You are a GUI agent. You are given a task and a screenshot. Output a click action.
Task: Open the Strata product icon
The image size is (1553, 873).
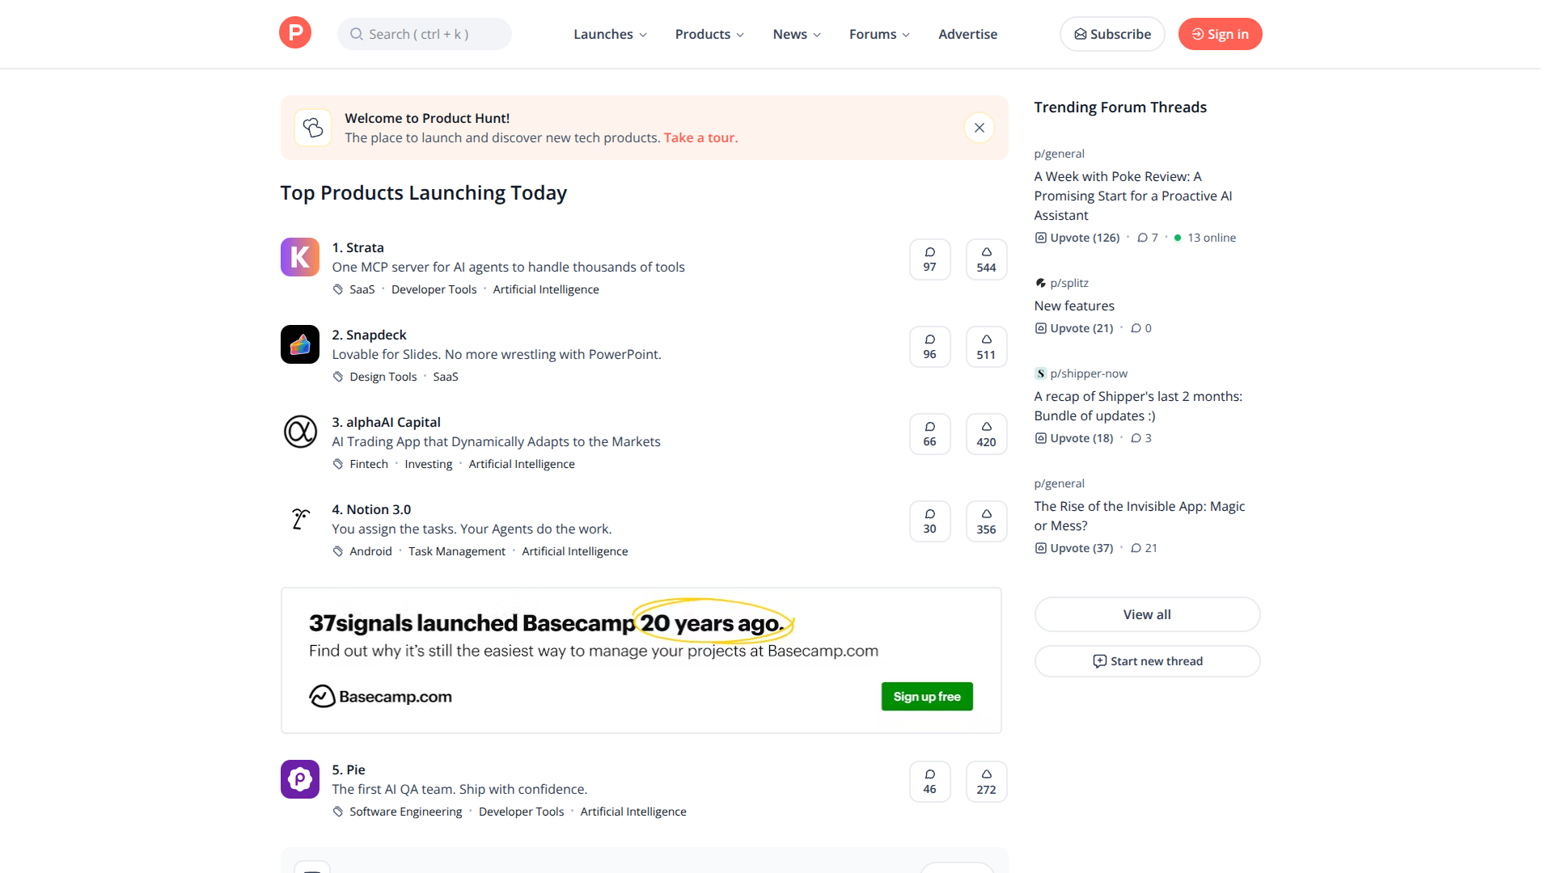point(300,257)
